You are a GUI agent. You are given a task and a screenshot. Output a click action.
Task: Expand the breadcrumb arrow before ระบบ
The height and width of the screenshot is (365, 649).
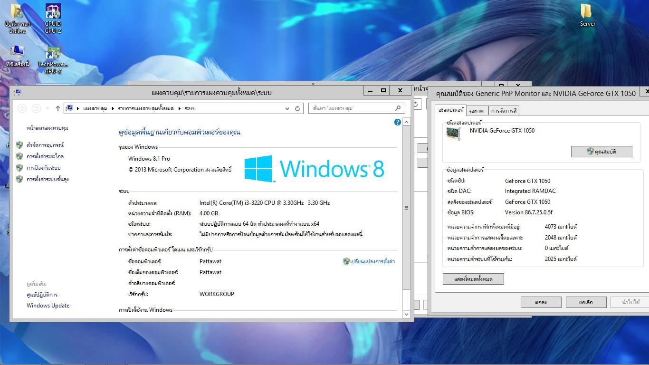(180, 108)
